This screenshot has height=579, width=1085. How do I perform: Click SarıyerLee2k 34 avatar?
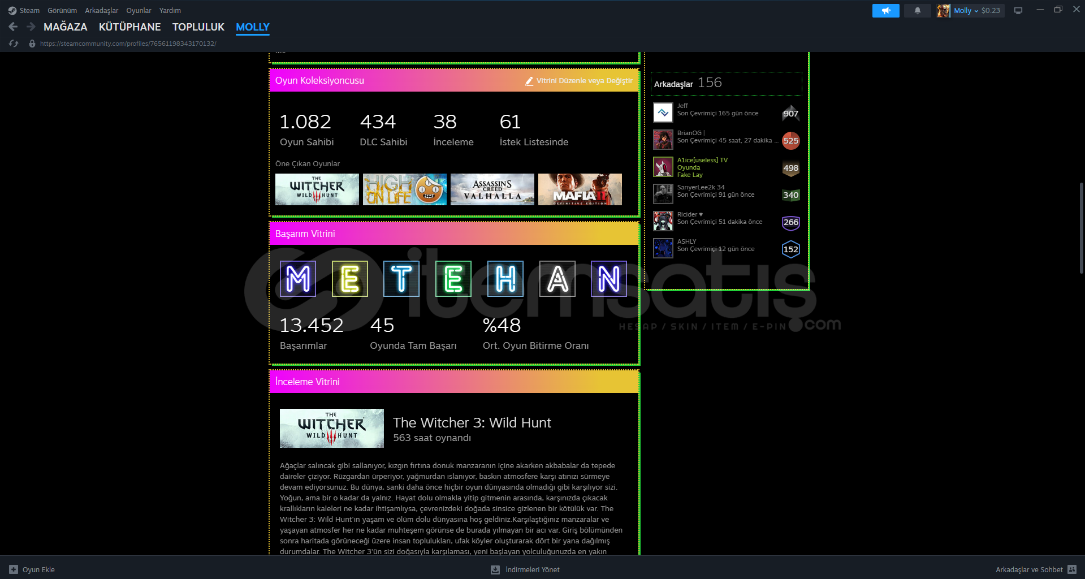[663, 194]
